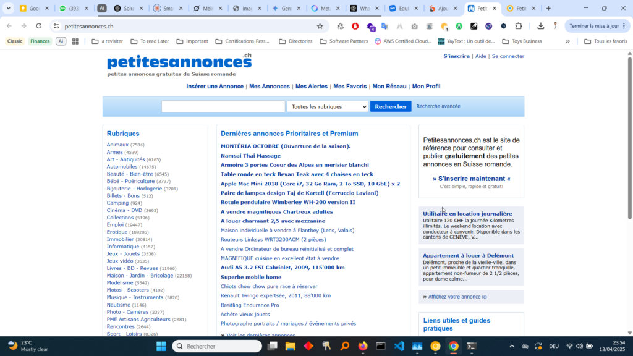Open Insérer une Annonce menu item
633x356 pixels.
click(x=215, y=87)
